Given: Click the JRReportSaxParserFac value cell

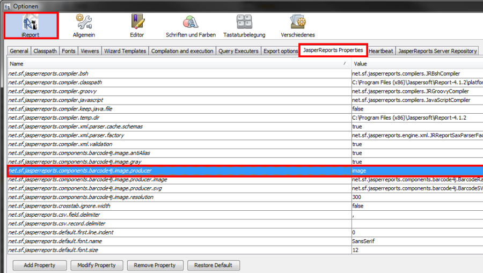Looking at the screenshot, I should click(x=418, y=135).
